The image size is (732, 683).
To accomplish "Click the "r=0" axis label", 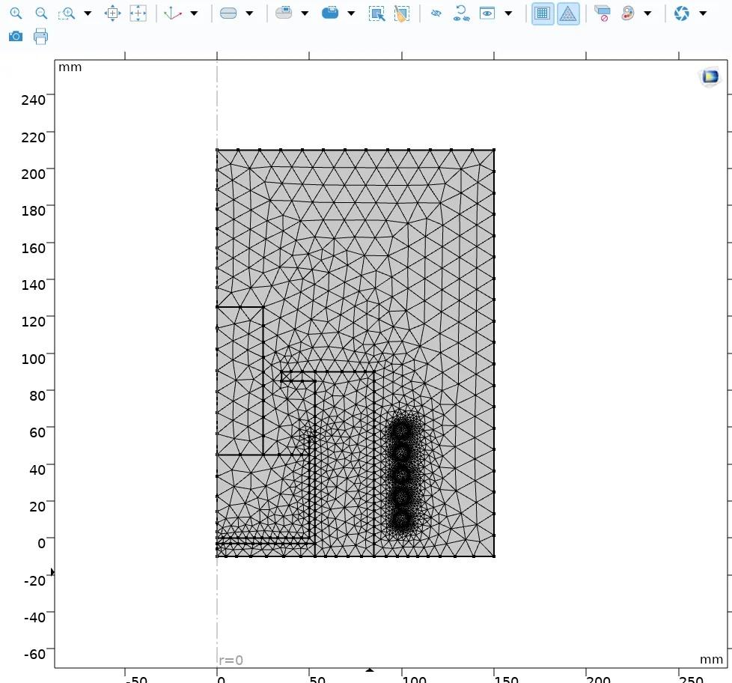I will pos(231,660).
